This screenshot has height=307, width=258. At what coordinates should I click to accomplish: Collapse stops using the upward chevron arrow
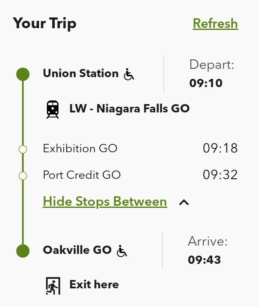pyautogui.click(x=184, y=202)
